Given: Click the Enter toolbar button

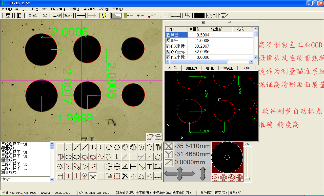Looking at the screenshot, I should (x=68, y=15).
